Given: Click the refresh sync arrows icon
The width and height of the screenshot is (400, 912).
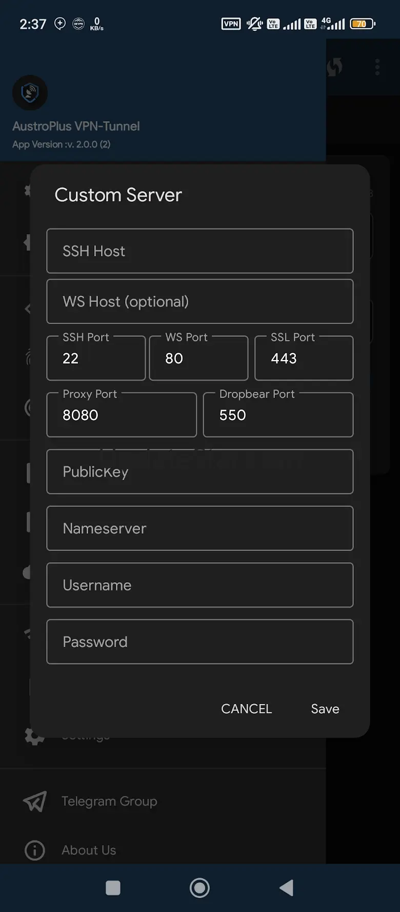Looking at the screenshot, I should 334,67.
